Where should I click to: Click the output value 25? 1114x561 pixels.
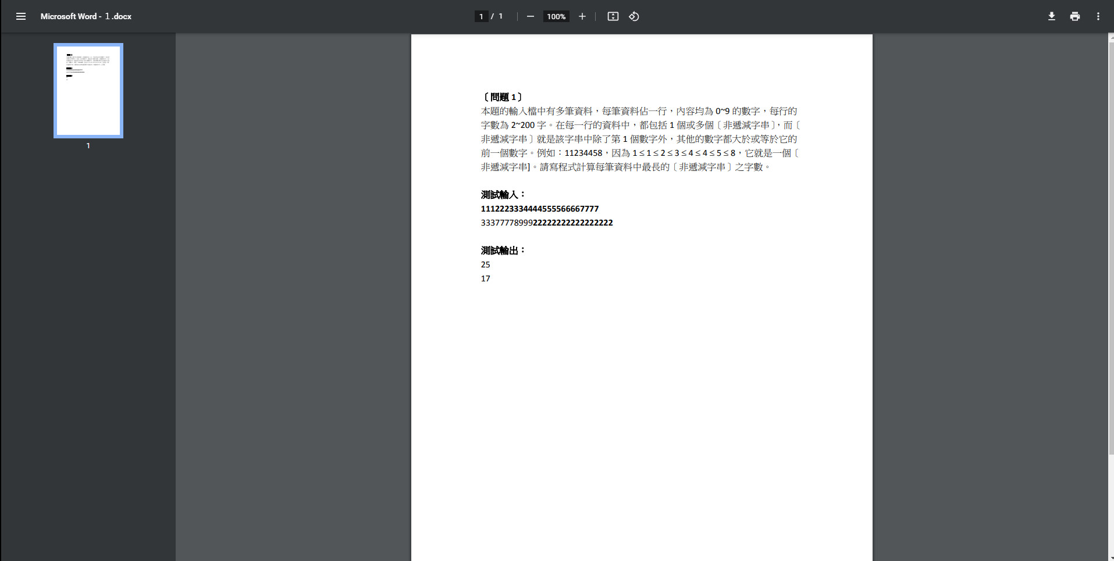[486, 265]
